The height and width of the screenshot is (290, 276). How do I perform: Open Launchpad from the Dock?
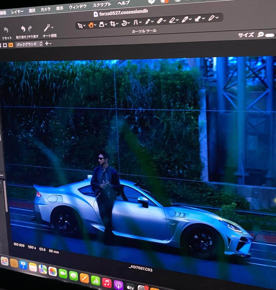tap(4, 261)
